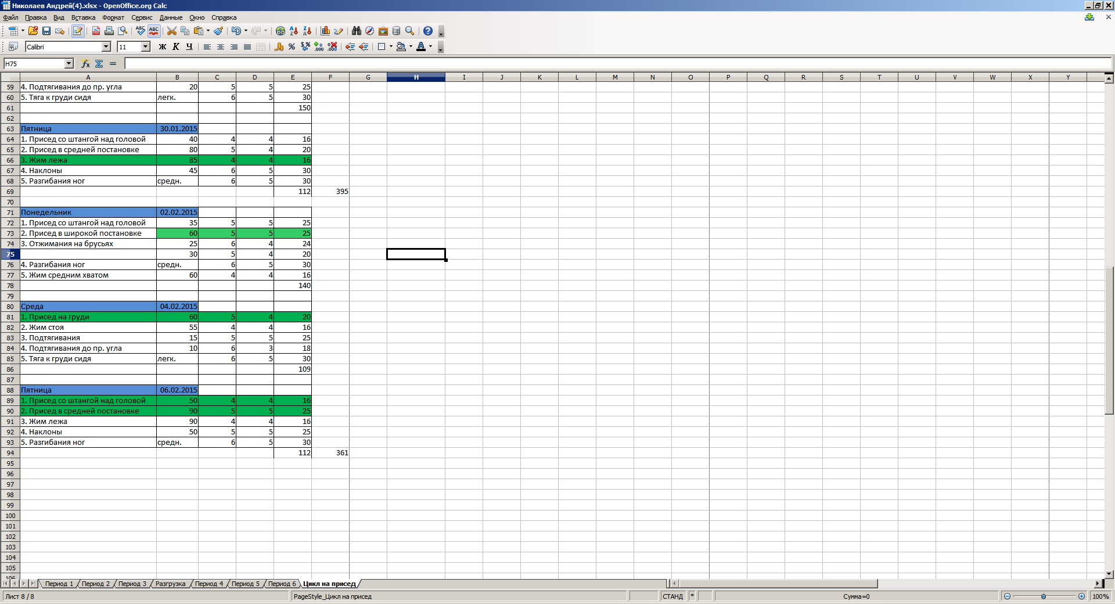The height and width of the screenshot is (604, 1115).
Task: Open the Формат menu
Action: point(113,17)
